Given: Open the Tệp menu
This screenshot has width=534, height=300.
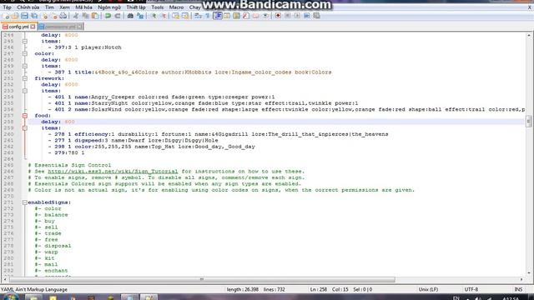Looking at the screenshot, I should pos(7,7).
